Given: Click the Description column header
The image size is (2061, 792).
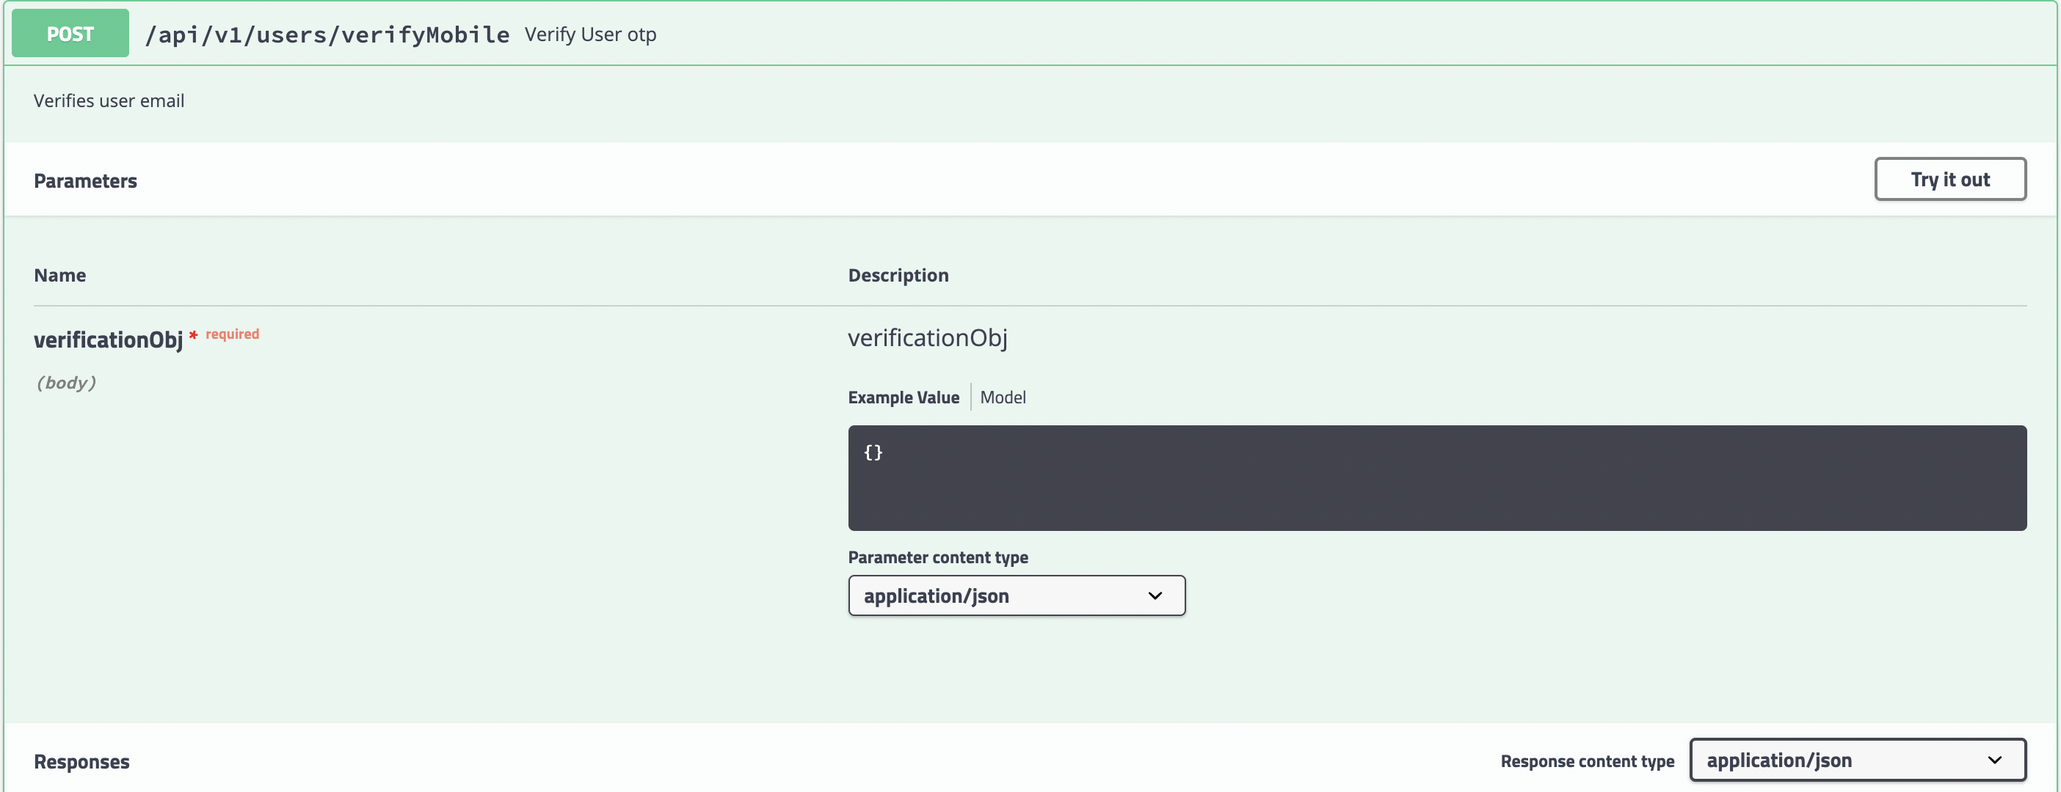Looking at the screenshot, I should [898, 275].
